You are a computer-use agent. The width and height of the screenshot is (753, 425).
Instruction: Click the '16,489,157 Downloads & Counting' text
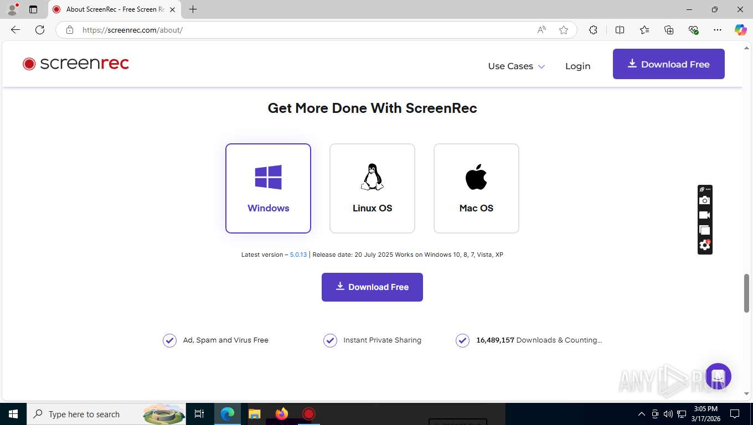tap(539, 340)
